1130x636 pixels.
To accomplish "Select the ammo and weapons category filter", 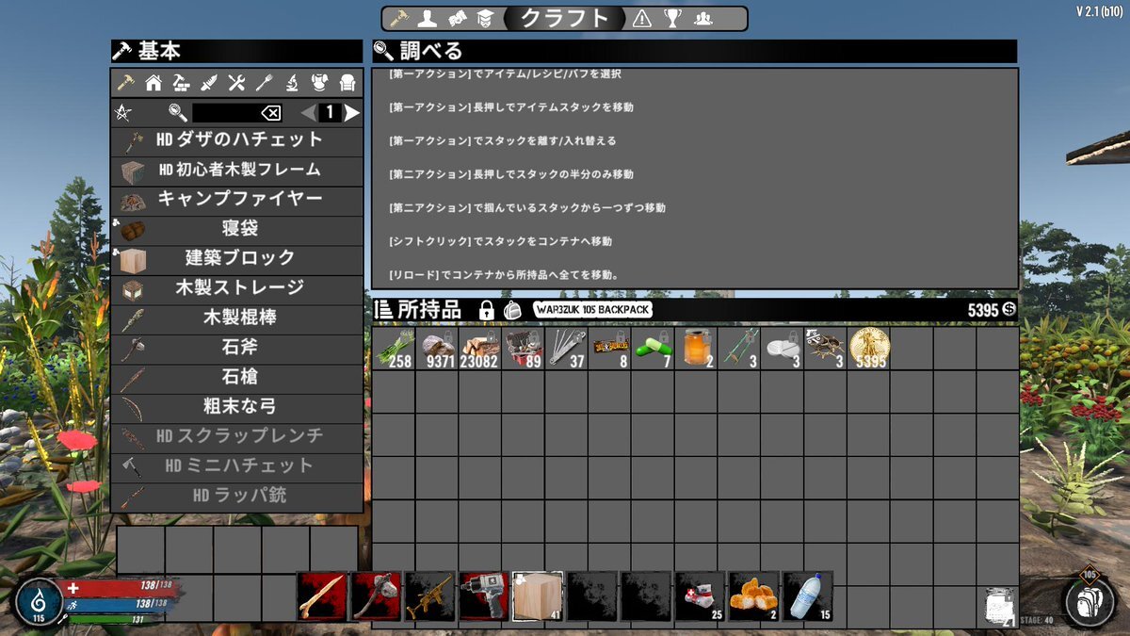I will [x=209, y=83].
